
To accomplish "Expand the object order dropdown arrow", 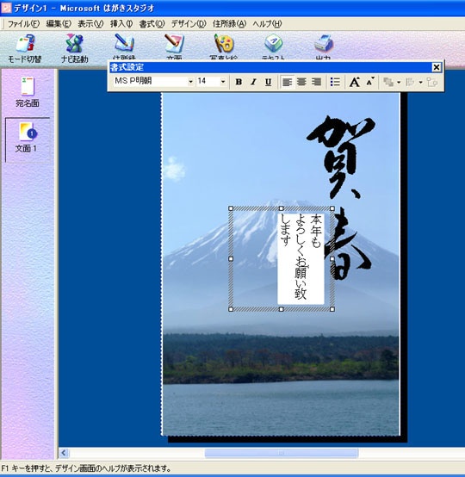I will pyautogui.click(x=399, y=82).
